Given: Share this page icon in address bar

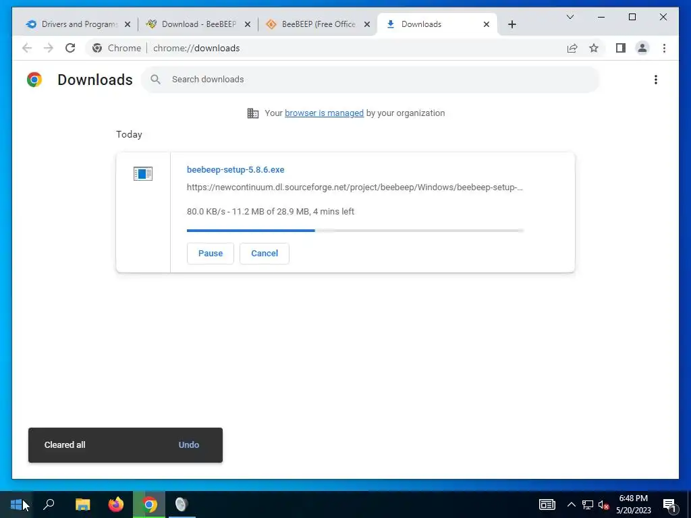Looking at the screenshot, I should click(572, 48).
